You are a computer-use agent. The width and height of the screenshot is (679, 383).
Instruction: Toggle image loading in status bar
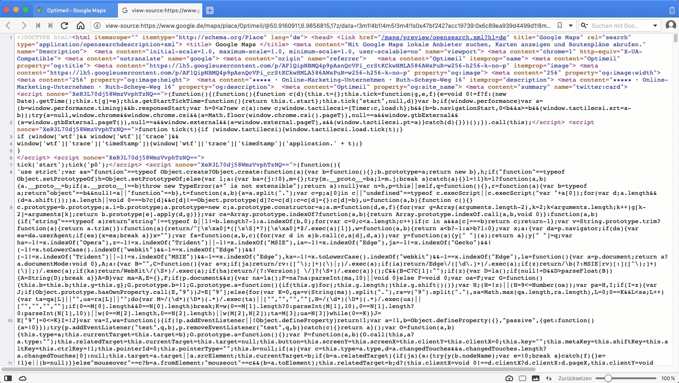pos(535,378)
